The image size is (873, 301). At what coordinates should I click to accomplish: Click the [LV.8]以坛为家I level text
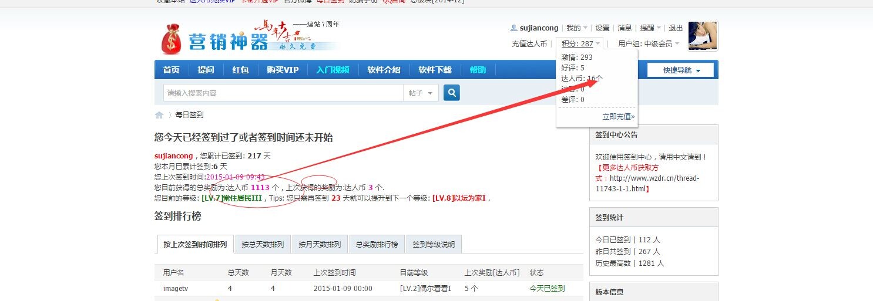460,198
